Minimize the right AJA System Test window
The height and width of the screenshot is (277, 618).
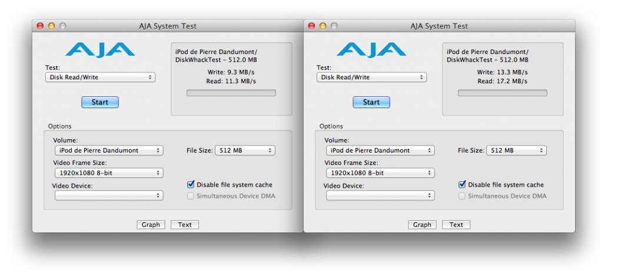(323, 26)
